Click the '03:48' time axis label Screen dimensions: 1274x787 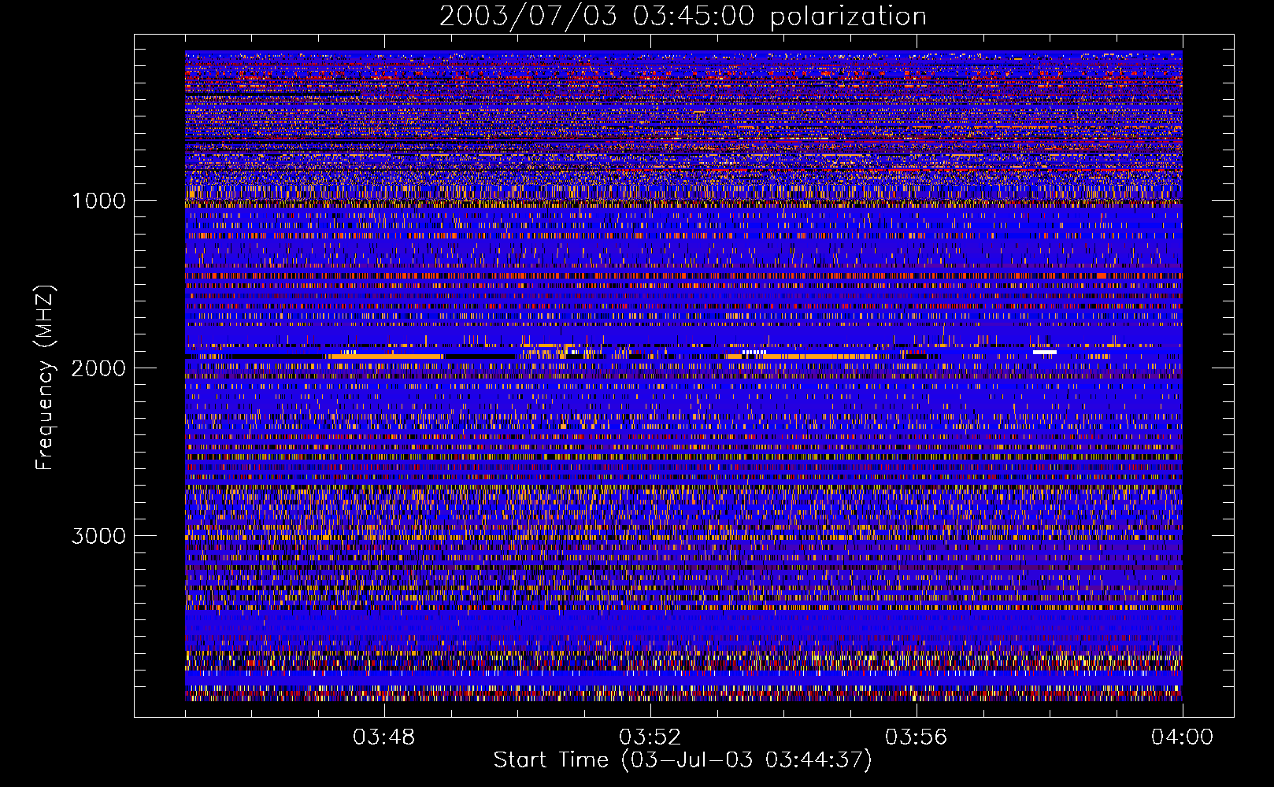[x=383, y=737]
